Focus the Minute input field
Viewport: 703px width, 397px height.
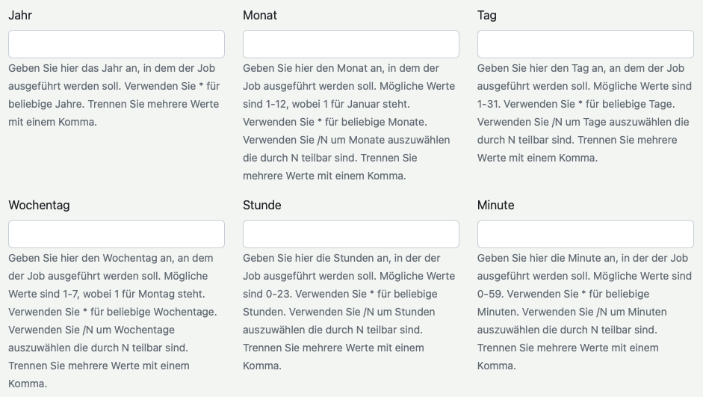pyautogui.click(x=585, y=234)
